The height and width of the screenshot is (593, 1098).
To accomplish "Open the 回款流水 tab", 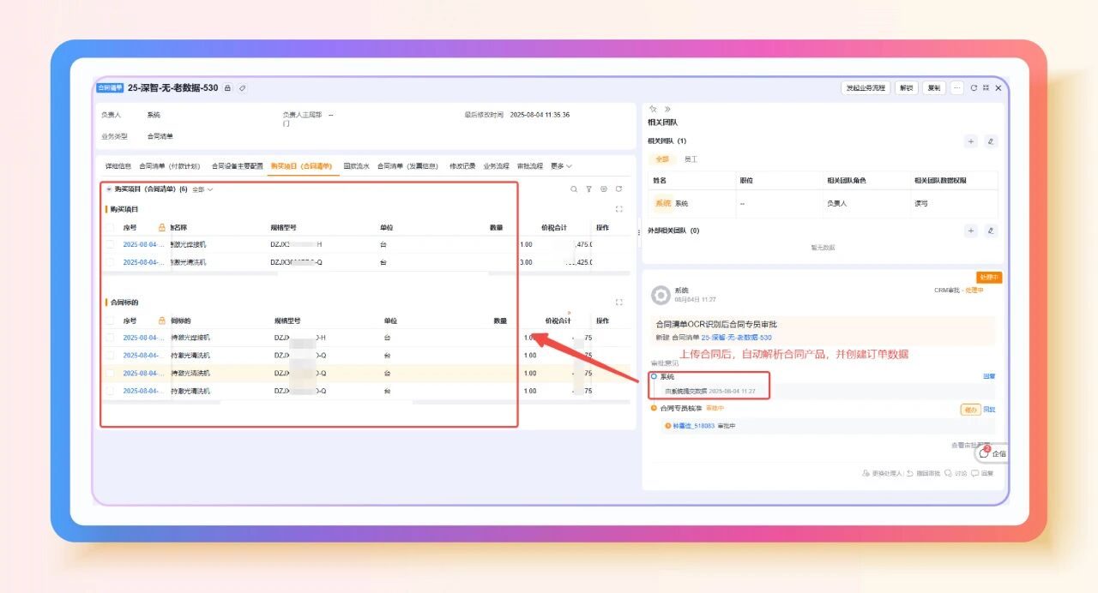I will tap(356, 166).
